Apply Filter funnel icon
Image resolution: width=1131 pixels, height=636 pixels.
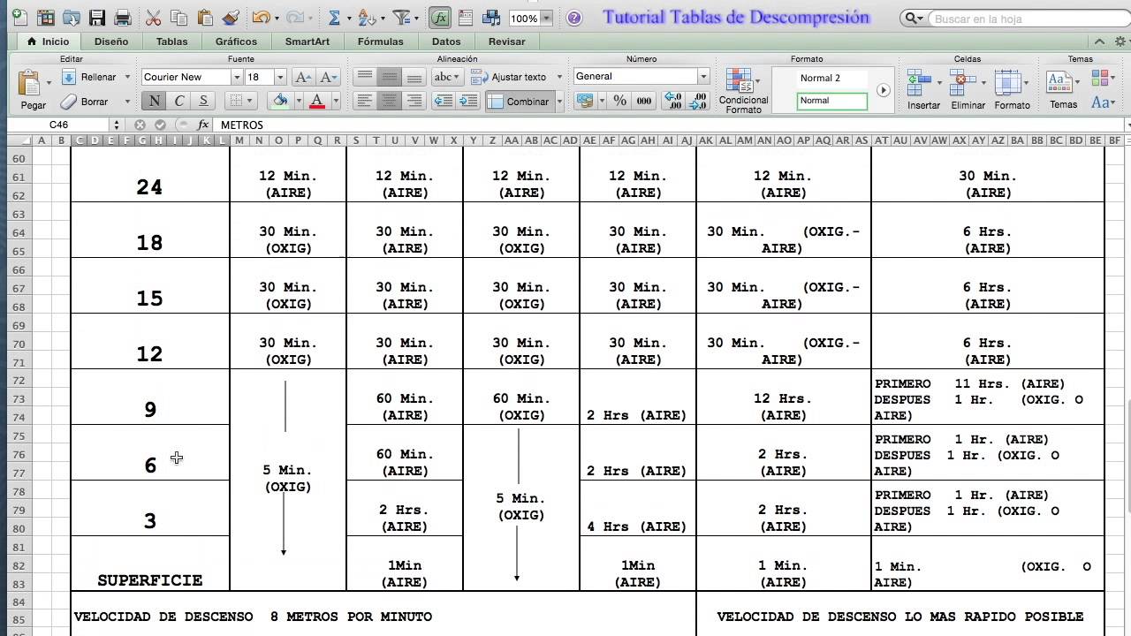402,18
